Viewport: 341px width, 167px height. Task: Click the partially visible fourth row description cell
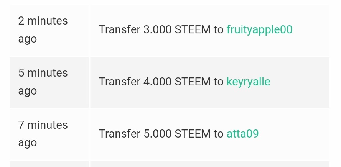[x=209, y=164]
